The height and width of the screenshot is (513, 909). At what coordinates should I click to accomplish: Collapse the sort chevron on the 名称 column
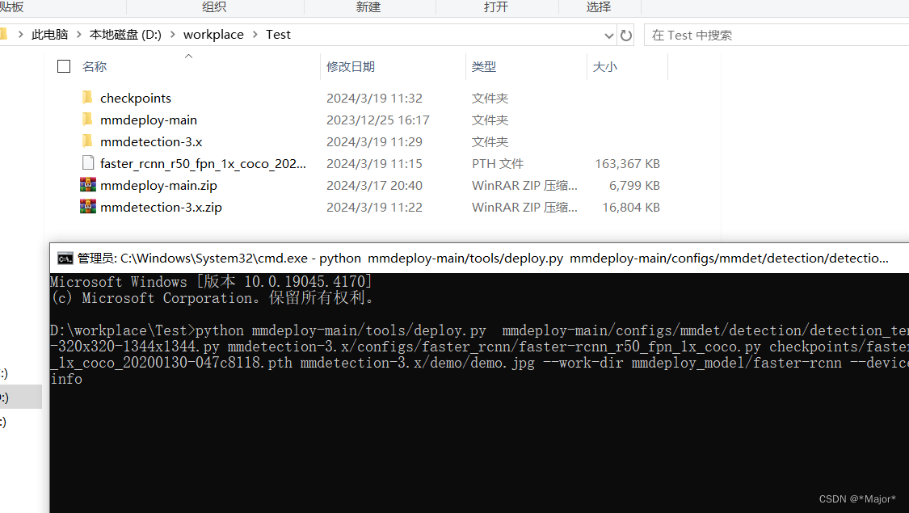tap(187, 57)
